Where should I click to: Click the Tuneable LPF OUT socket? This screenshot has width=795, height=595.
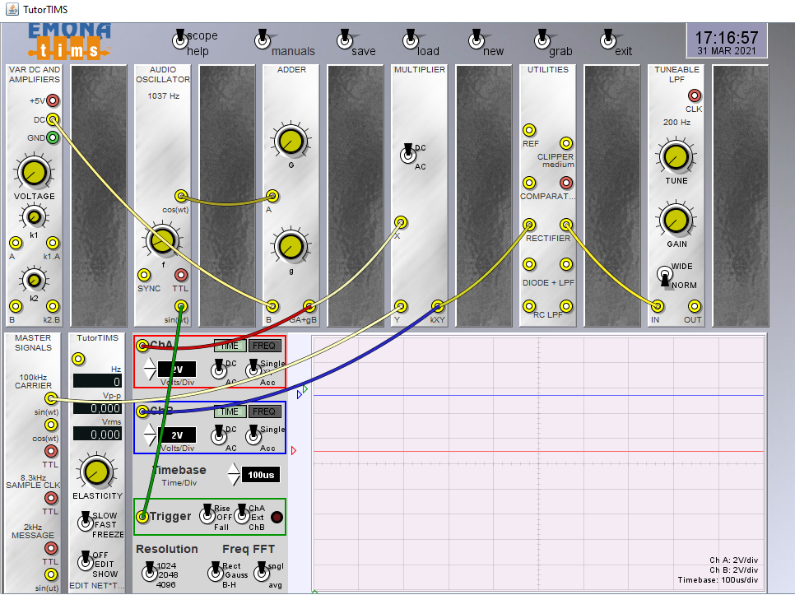click(695, 306)
